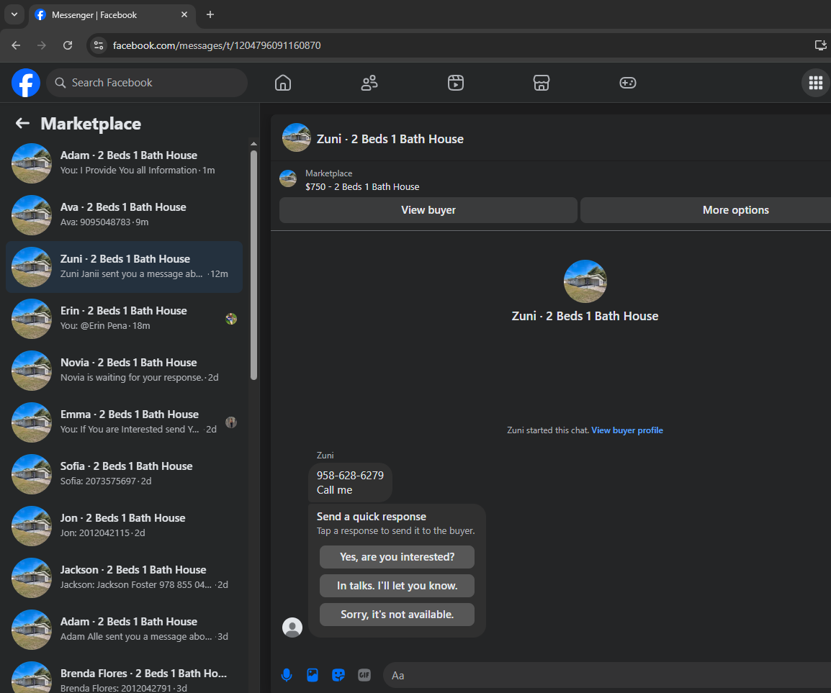Viewport: 831px width, 693px height.
Task: Send 'Sorry, it's not available.' response
Action: point(397,615)
